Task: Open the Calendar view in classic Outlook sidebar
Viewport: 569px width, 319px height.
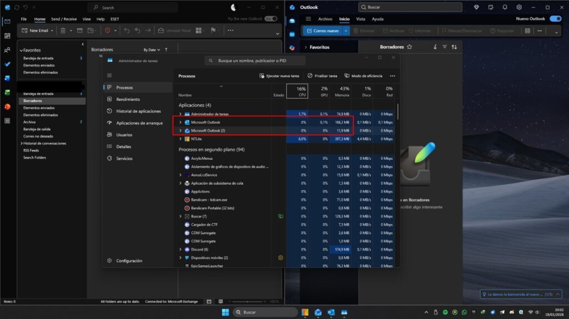Action: point(7,36)
